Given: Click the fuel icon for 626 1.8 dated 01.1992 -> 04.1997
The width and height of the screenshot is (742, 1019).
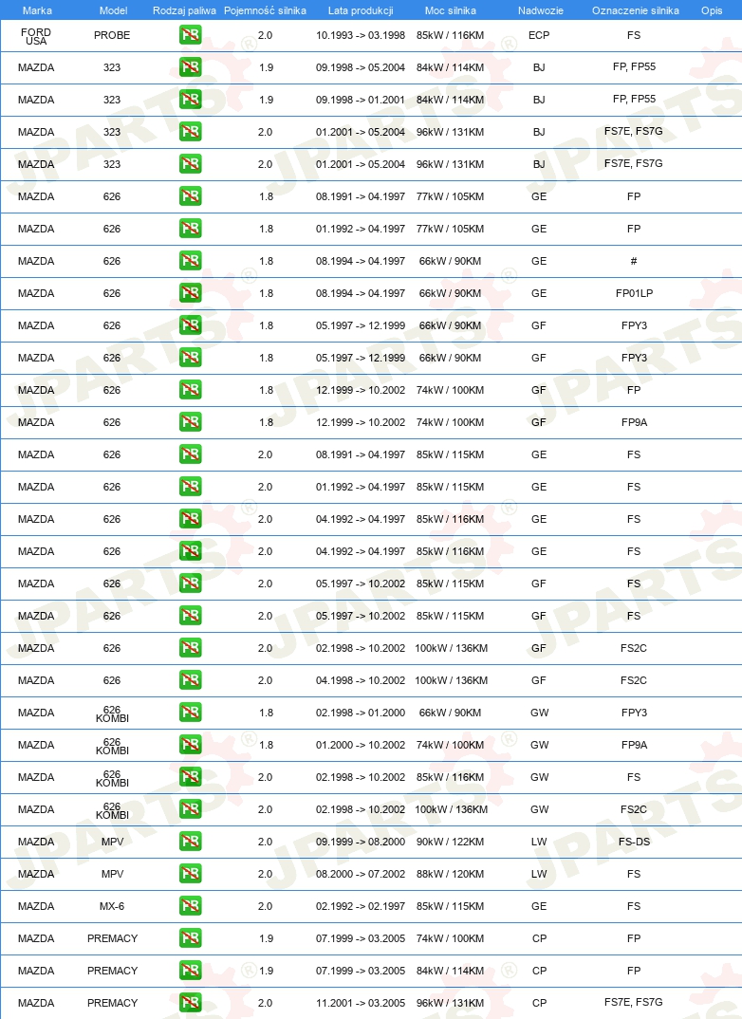Looking at the screenshot, I should (x=191, y=229).
